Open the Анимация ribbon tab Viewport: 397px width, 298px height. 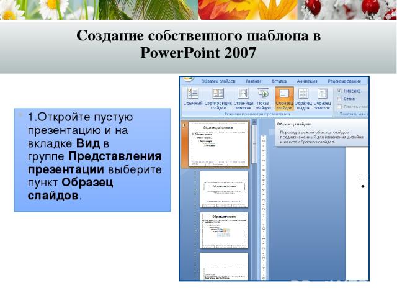click(307, 81)
